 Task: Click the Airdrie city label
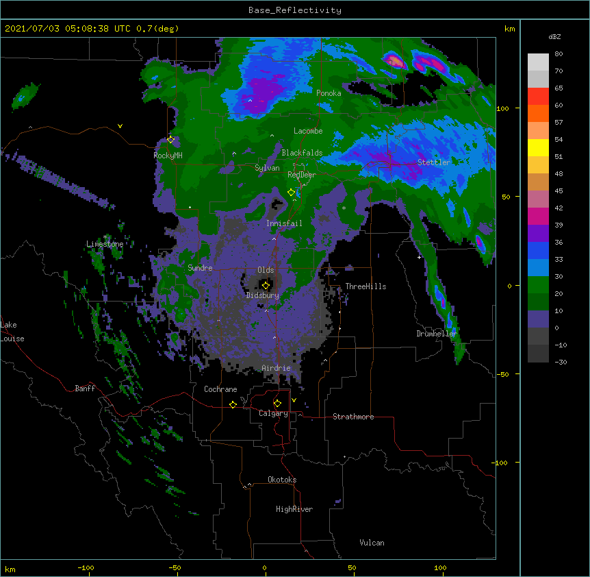click(277, 368)
